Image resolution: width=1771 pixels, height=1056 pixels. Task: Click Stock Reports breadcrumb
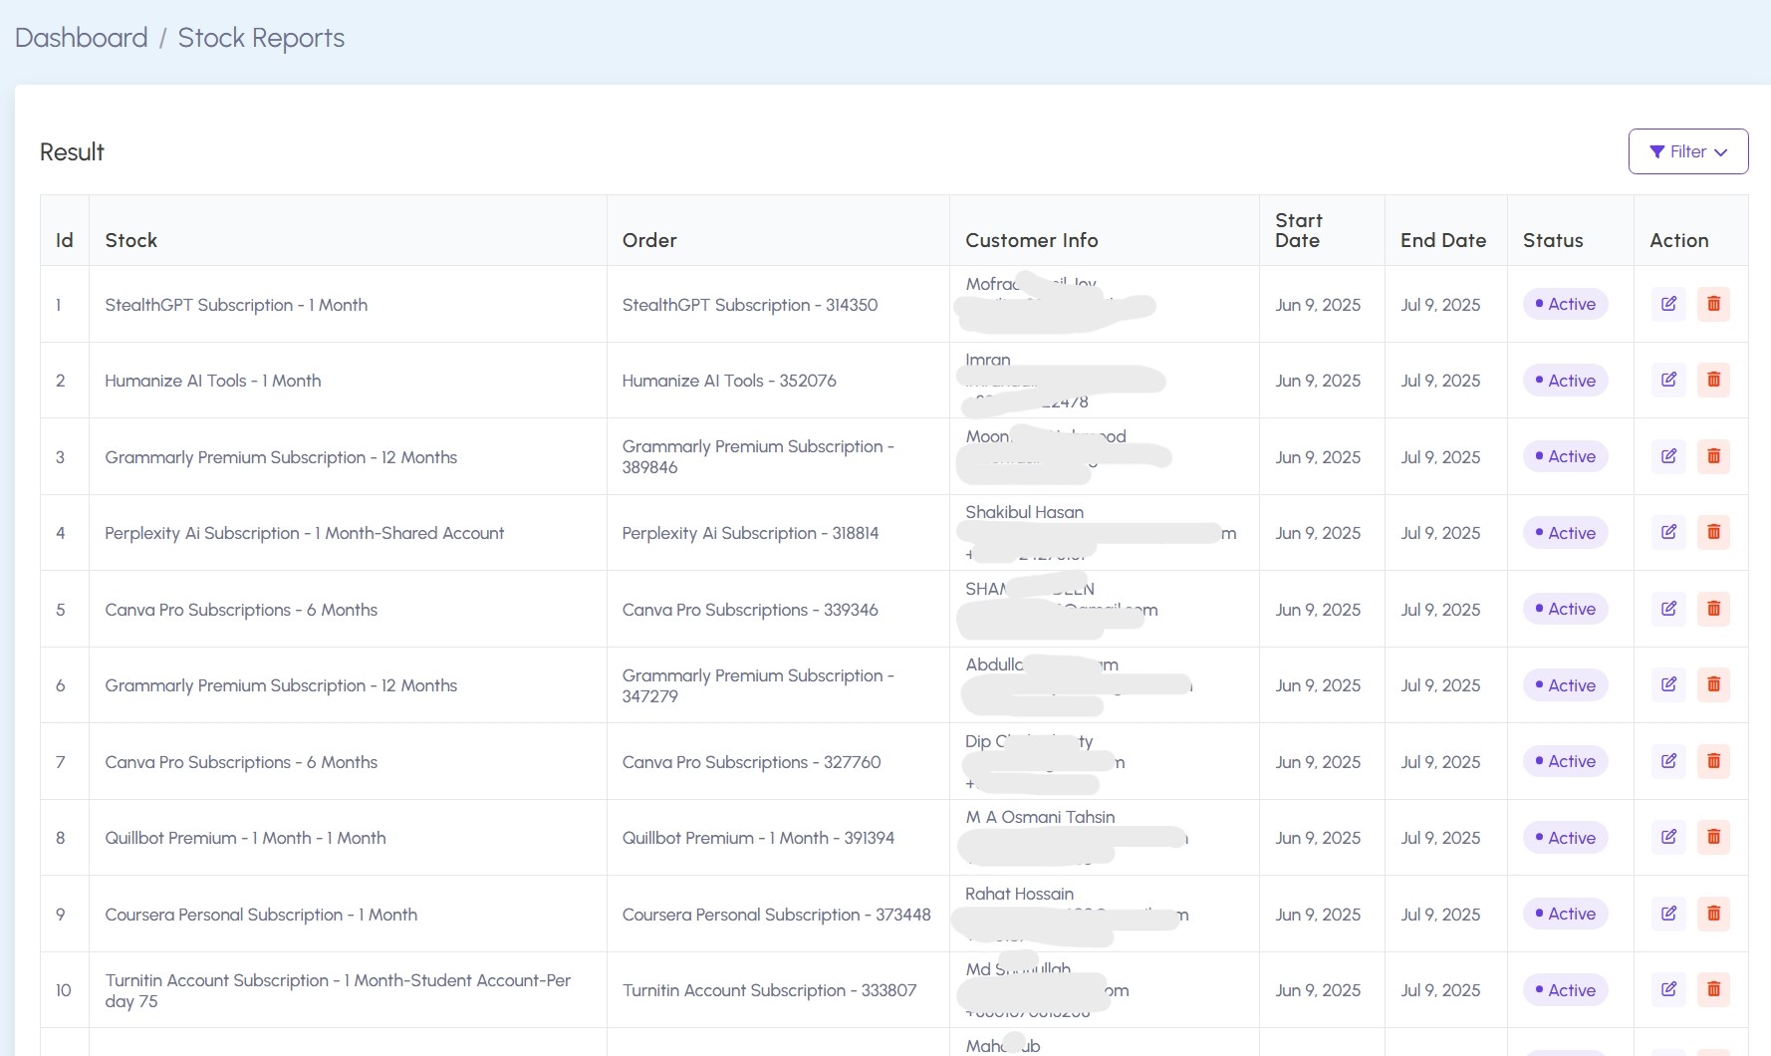261,38
